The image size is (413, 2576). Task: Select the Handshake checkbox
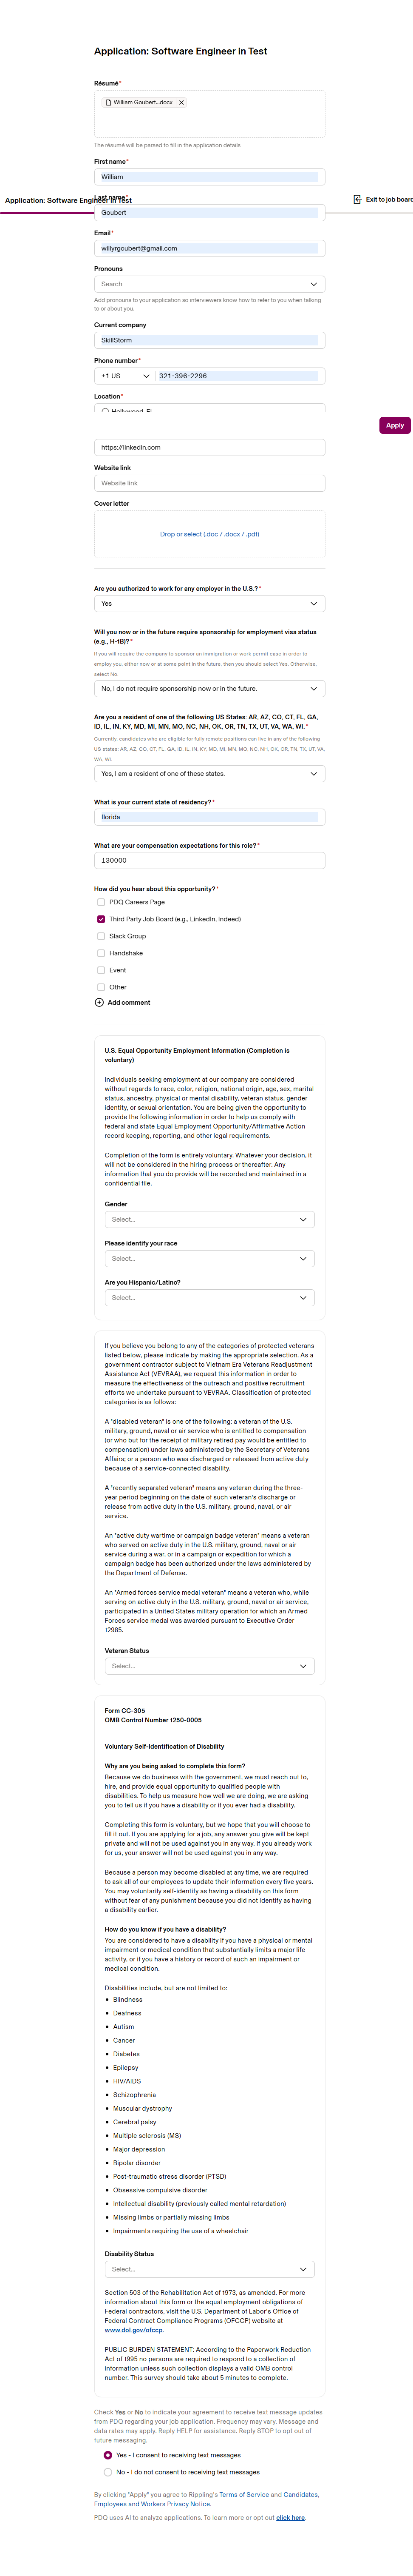pyautogui.click(x=101, y=953)
